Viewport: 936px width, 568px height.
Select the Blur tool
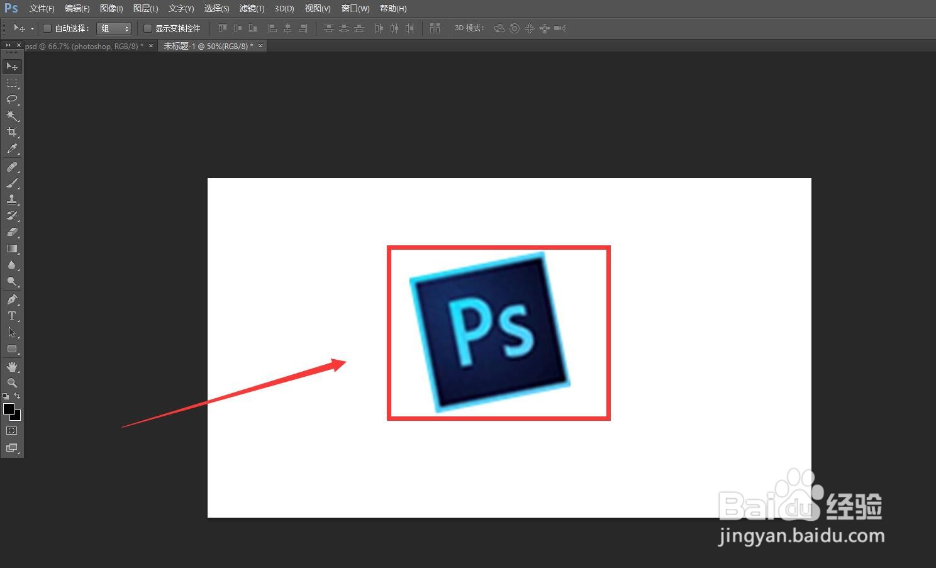coord(12,265)
